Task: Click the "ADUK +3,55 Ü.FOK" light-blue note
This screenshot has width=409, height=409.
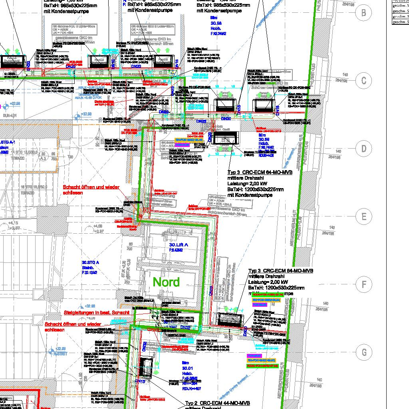Action: tap(91, 87)
